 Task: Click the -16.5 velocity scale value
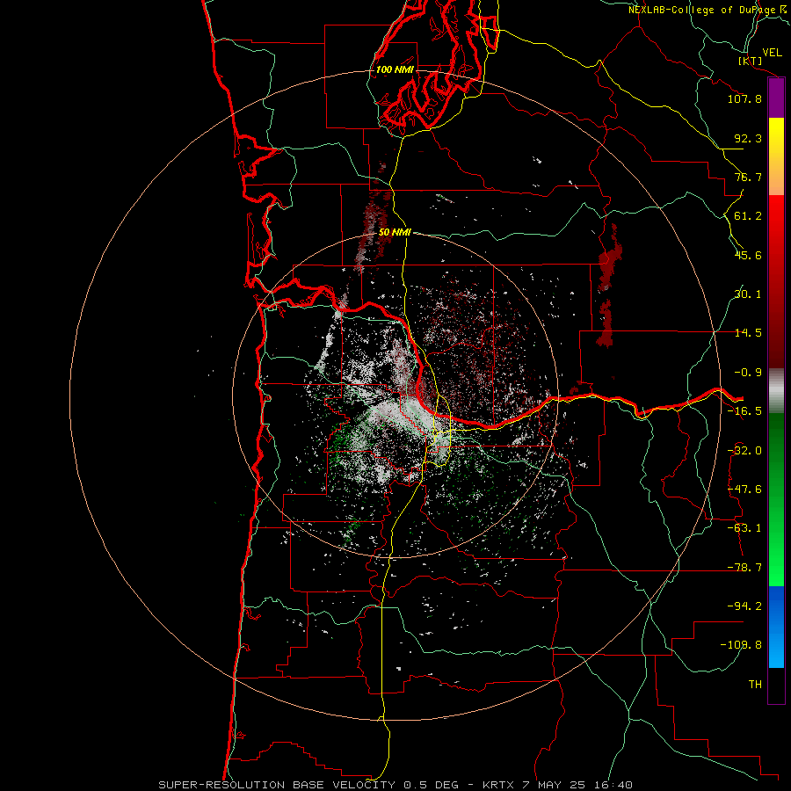coord(744,411)
